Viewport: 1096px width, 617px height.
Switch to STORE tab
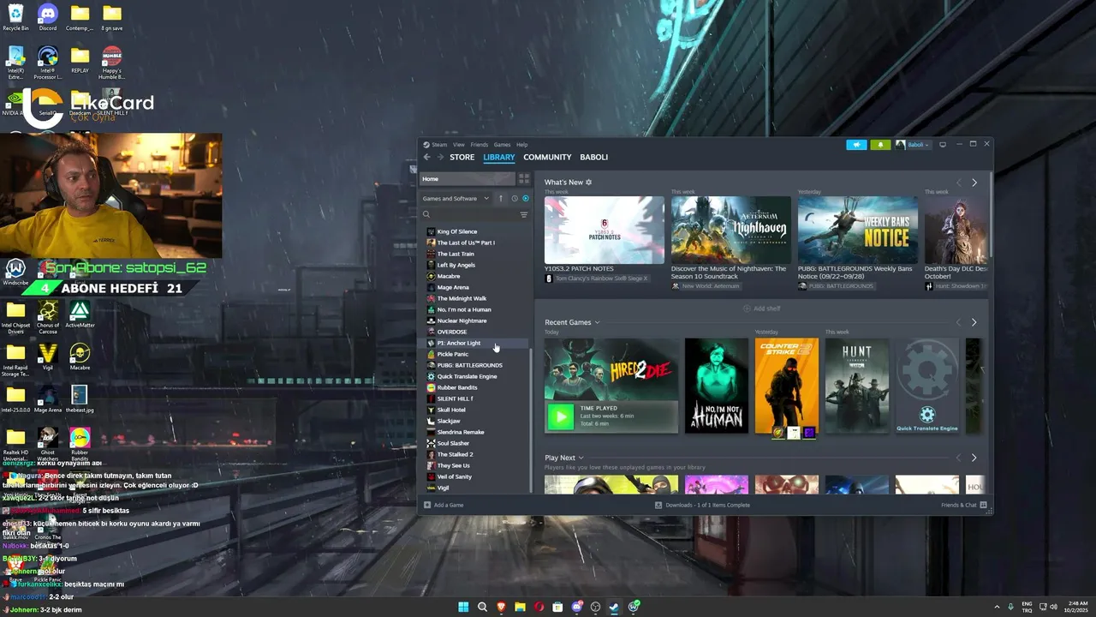pyautogui.click(x=462, y=157)
